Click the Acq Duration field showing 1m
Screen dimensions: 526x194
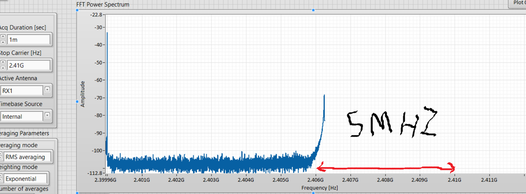click(28, 40)
